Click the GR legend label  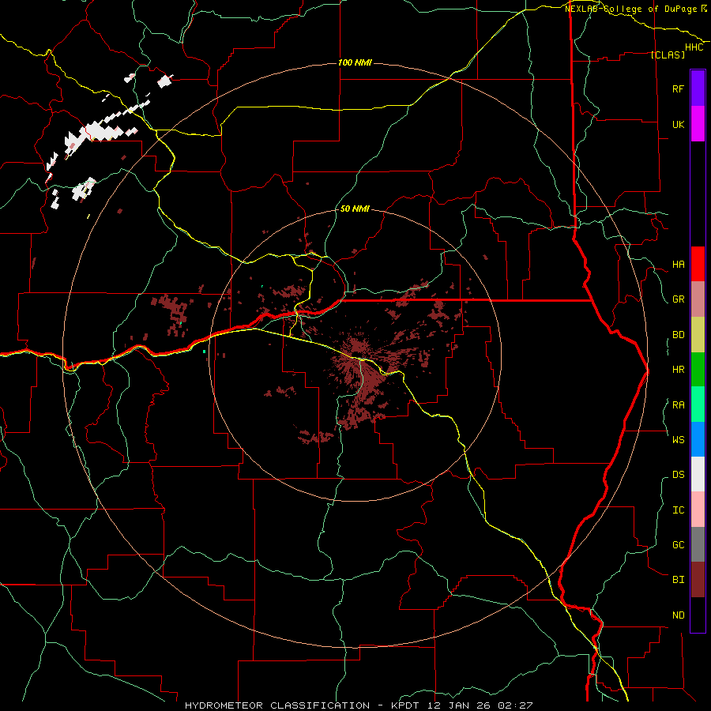tap(678, 299)
